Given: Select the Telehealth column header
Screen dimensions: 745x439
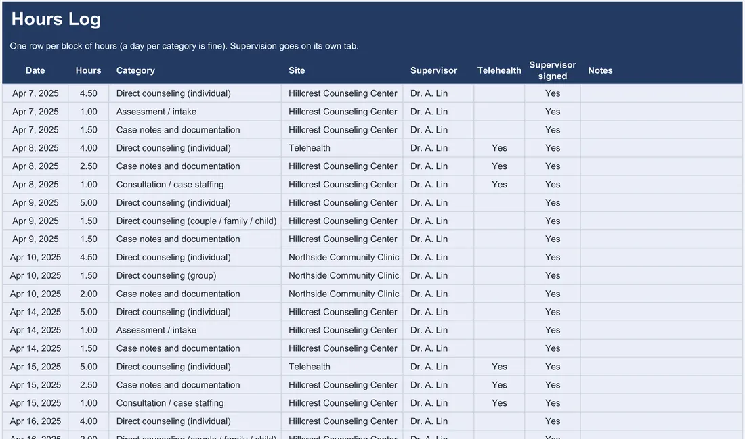Looking at the screenshot, I should [x=499, y=70].
